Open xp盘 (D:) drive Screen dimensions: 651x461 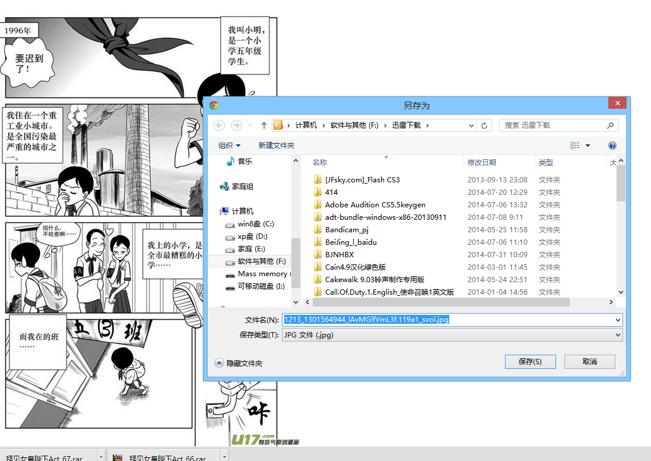[x=247, y=236]
